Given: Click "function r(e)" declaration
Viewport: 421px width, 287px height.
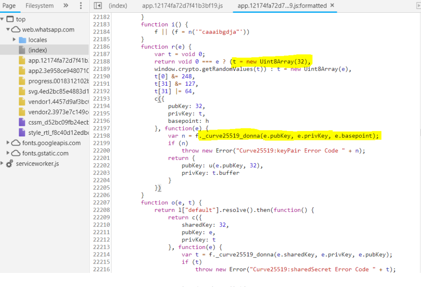Looking at the screenshot, I should pyautogui.click(x=166, y=46).
